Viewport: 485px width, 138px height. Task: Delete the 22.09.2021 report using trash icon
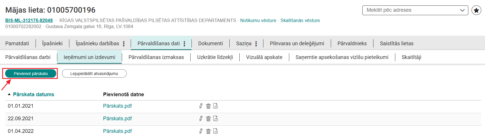[x=208, y=119]
